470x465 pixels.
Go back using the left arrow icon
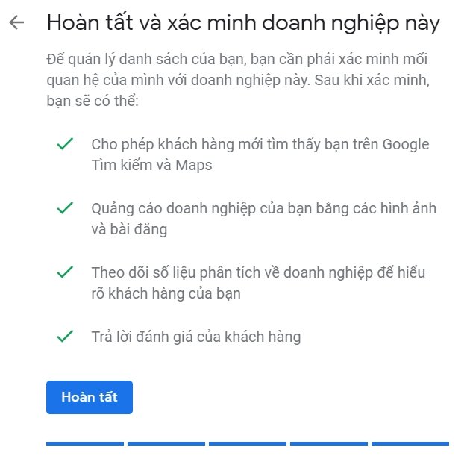point(16,22)
